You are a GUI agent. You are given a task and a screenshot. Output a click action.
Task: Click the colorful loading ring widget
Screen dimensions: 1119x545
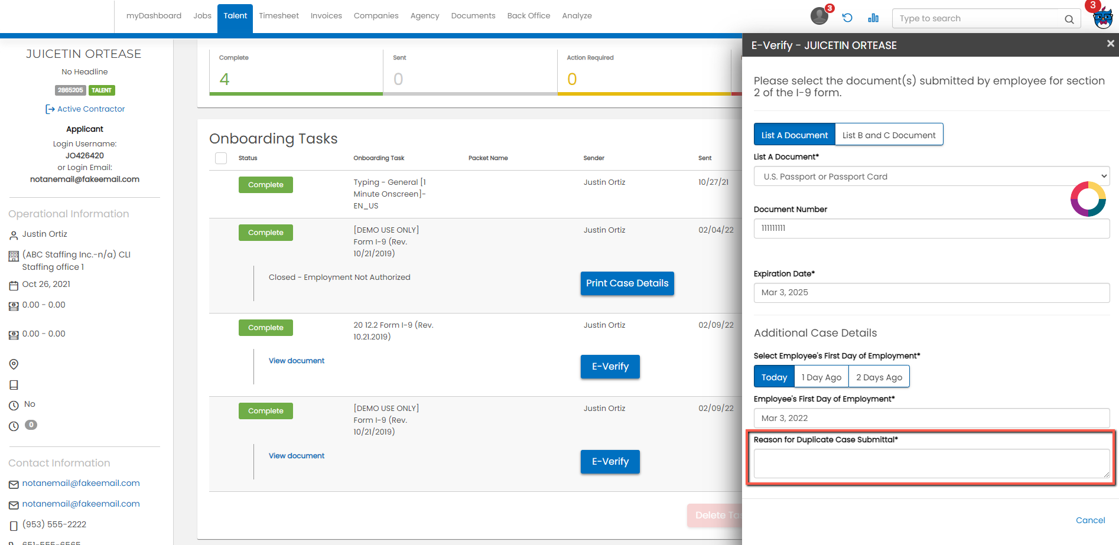[x=1088, y=199]
